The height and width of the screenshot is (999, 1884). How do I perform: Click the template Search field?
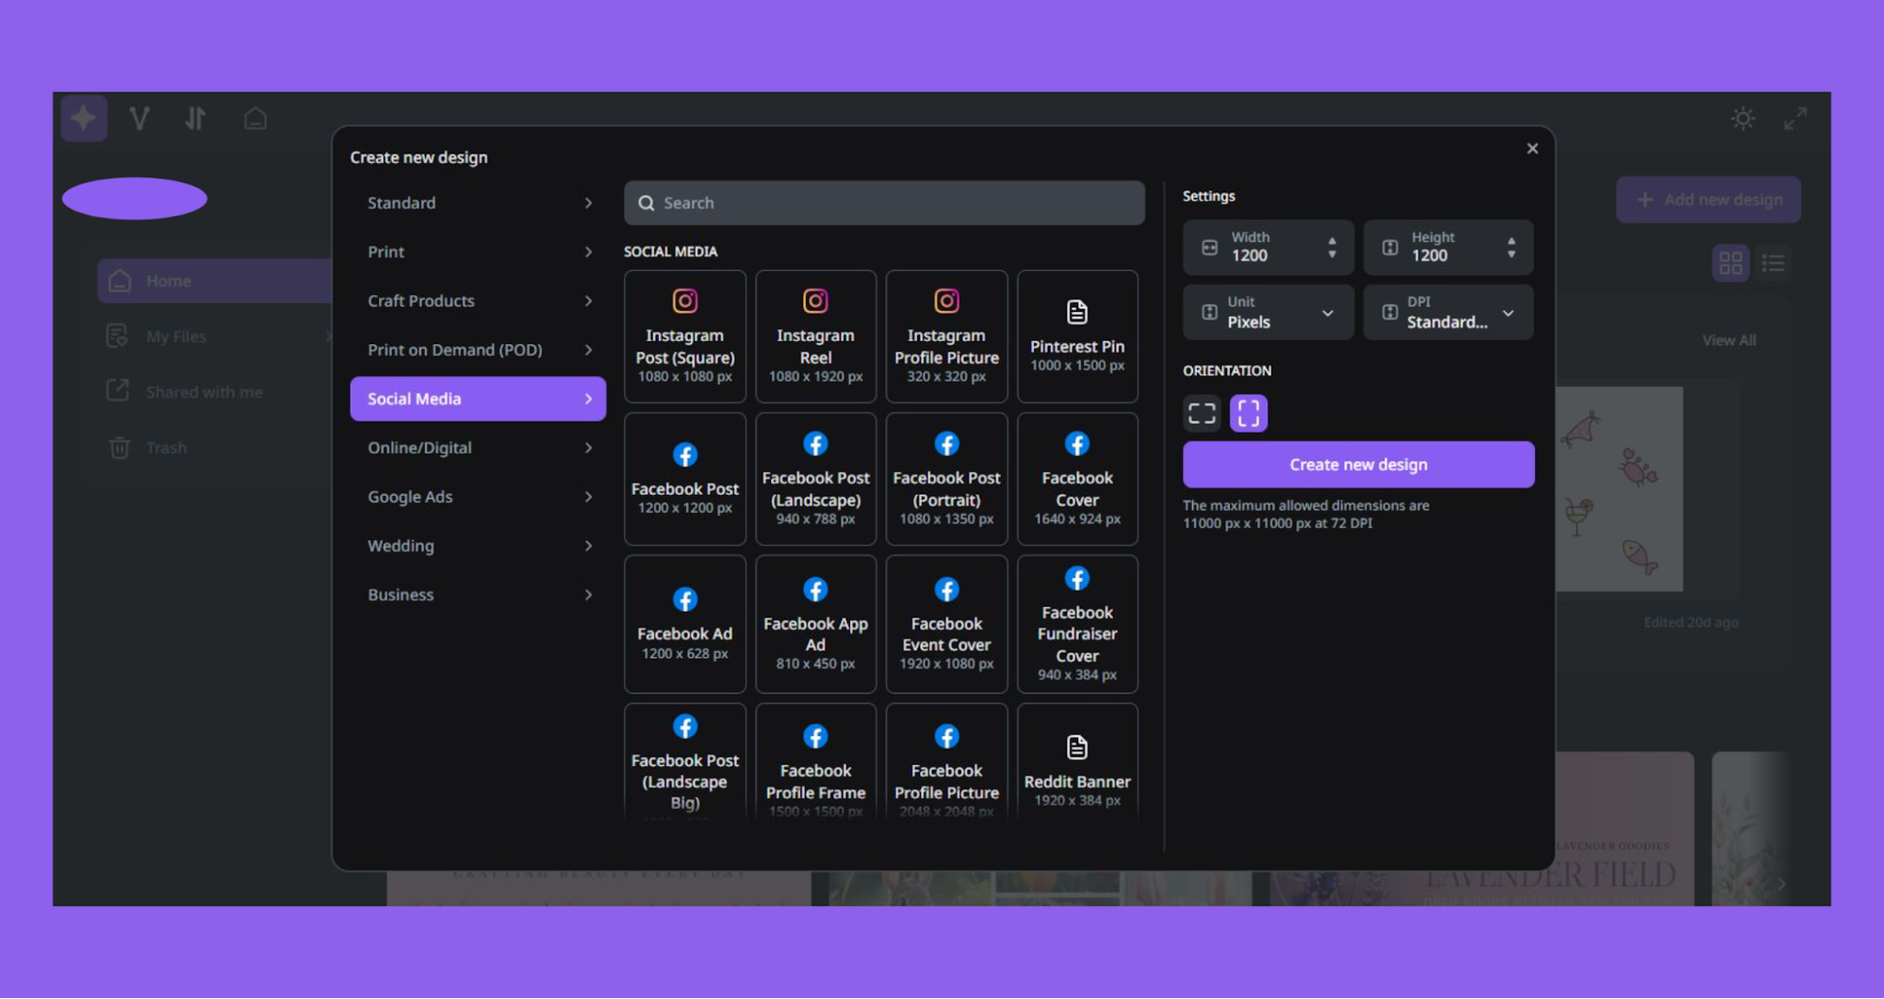pyautogui.click(x=884, y=203)
